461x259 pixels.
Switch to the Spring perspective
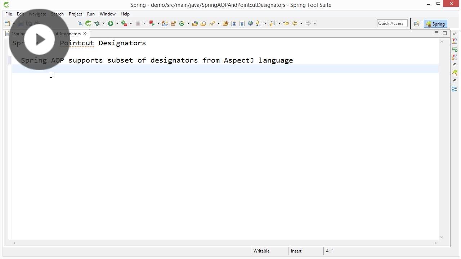[x=435, y=24]
